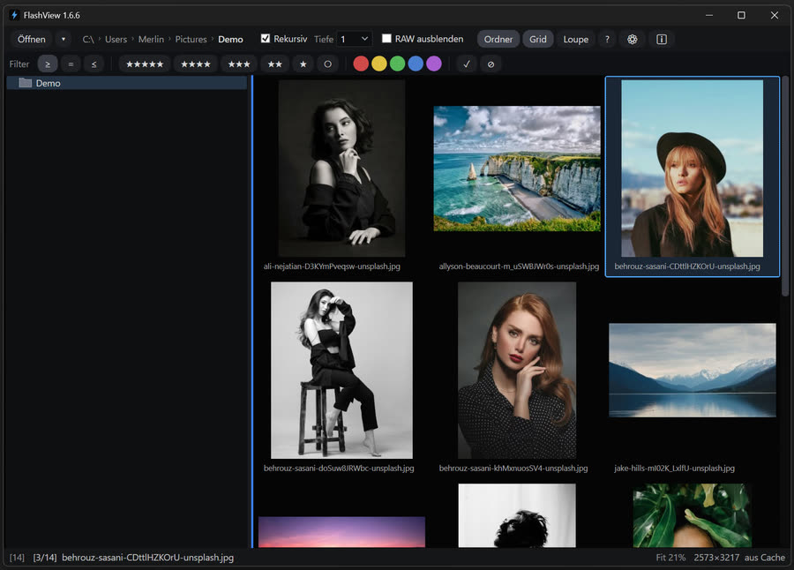Open the help via the question mark icon
The width and height of the screenshot is (794, 570).
[606, 39]
